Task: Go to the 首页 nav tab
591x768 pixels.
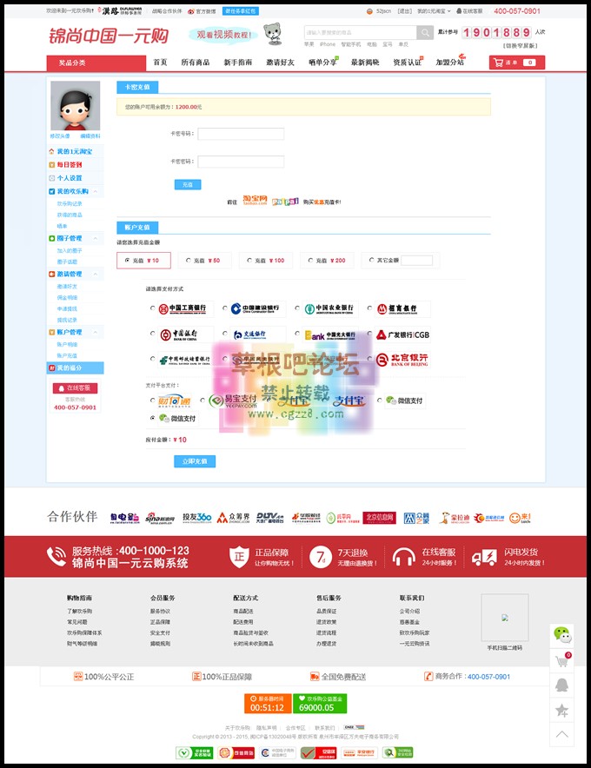Action: click(160, 63)
